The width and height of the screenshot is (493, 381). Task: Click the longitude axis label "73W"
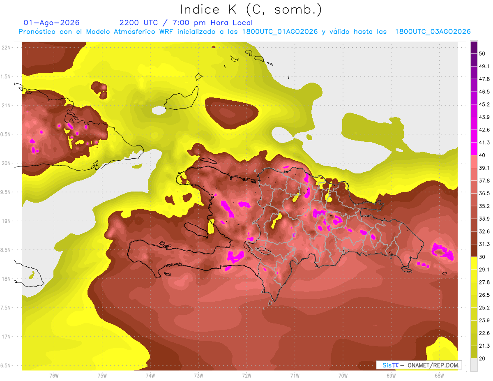pos(198,375)
